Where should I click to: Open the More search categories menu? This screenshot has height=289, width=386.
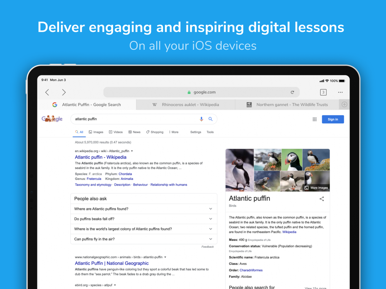(174, 132)
